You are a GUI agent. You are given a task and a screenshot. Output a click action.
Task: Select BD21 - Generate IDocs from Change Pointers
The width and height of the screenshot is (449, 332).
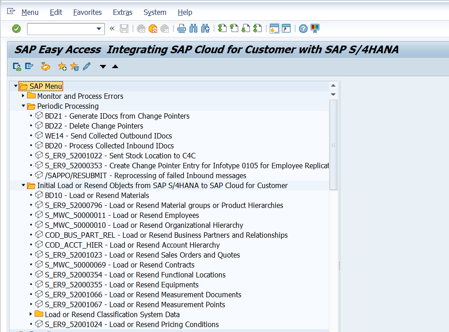click(117, 116)
